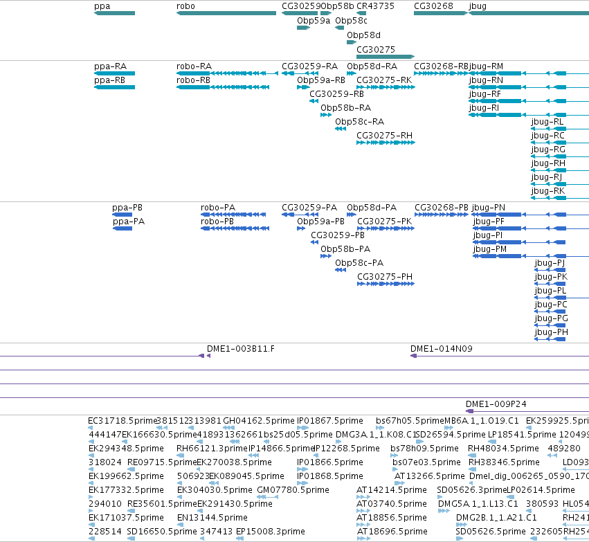Click the jbug-RK transcript
The width and height of the screenshot is (589, 542).
(560, 198)
